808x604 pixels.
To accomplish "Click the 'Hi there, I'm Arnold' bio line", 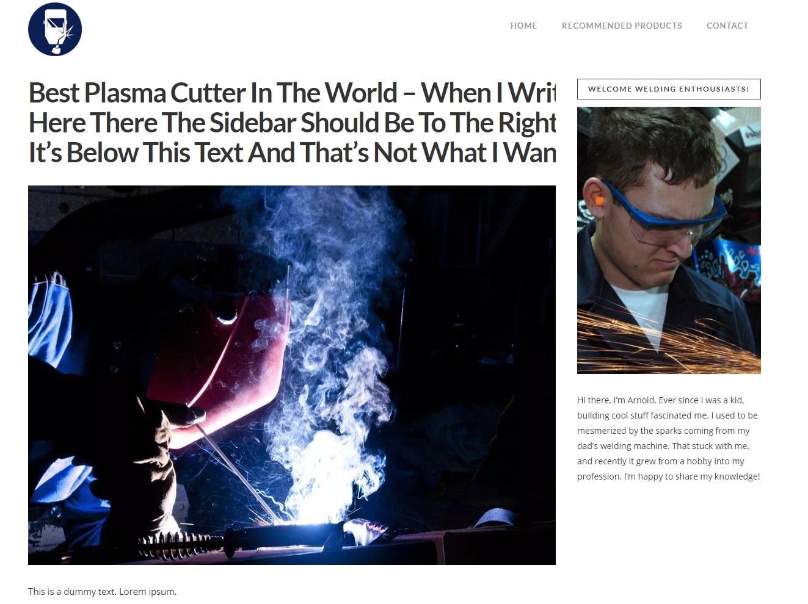I will coord(660,400).
